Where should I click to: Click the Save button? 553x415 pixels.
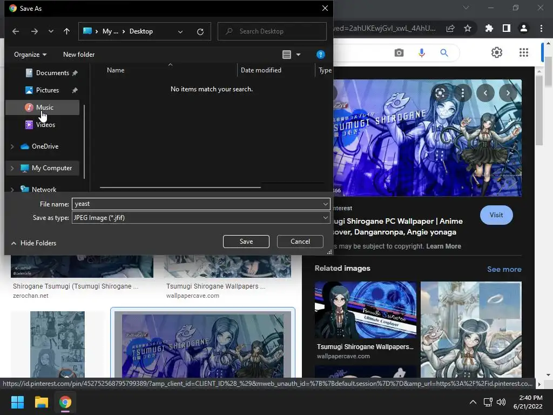(x=246, y=242)
